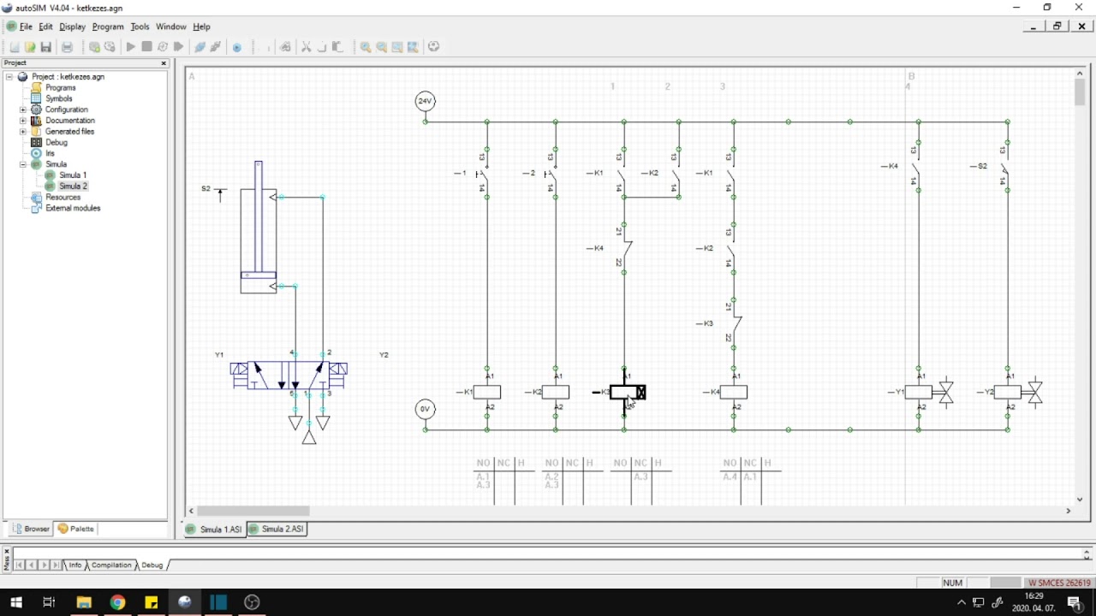Screen dimensions: 1096x616
Task: Close the message panel
Action: [x=7, y=552]
